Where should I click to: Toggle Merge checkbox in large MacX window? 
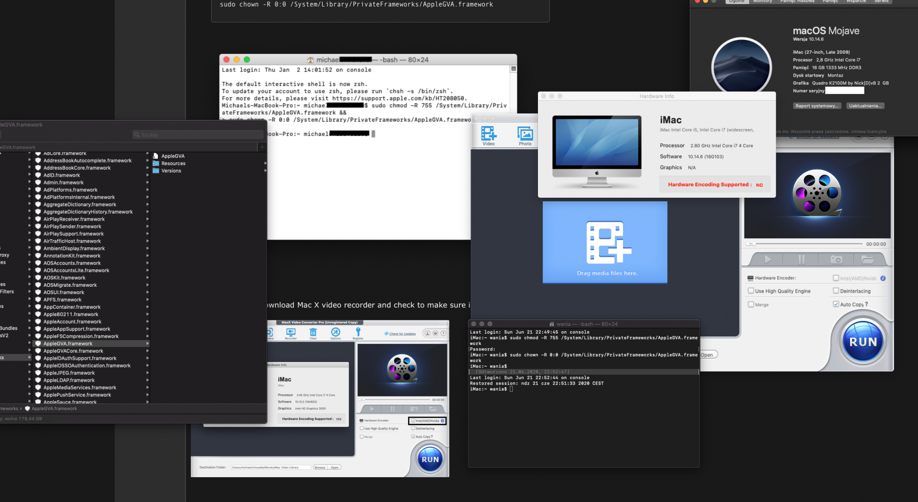(751, 304)
